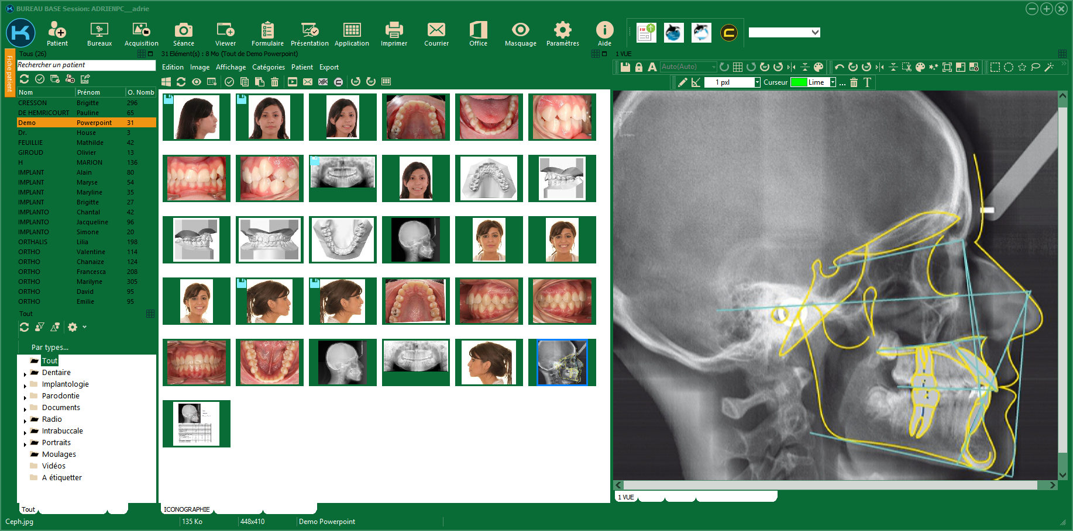This screenshot has width=1073, height=531.
Task: Select the elliptical selection tool
Action: [x=1009, y=67]
